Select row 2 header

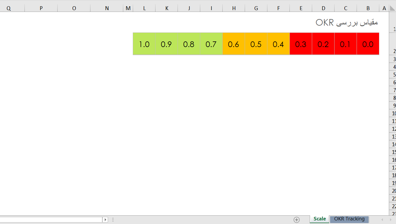[393, 44]
